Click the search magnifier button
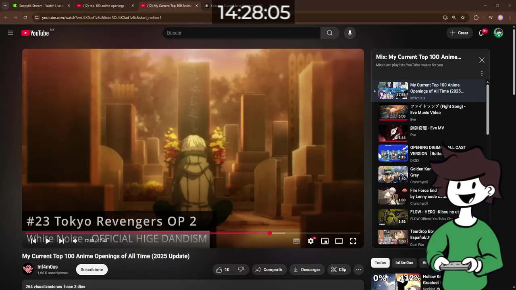 tap(330, 33)
